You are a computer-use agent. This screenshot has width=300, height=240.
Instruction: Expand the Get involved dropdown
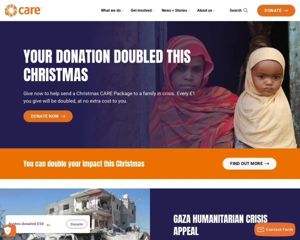(142, 10)
